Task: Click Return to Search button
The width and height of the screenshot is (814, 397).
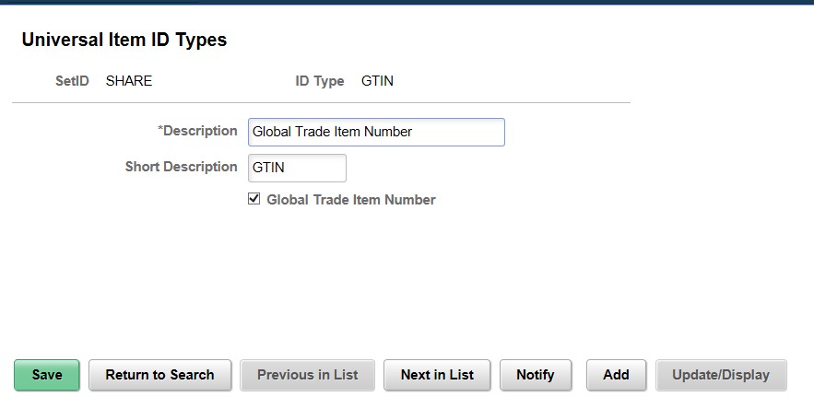Action: click(x=159, y=375)
